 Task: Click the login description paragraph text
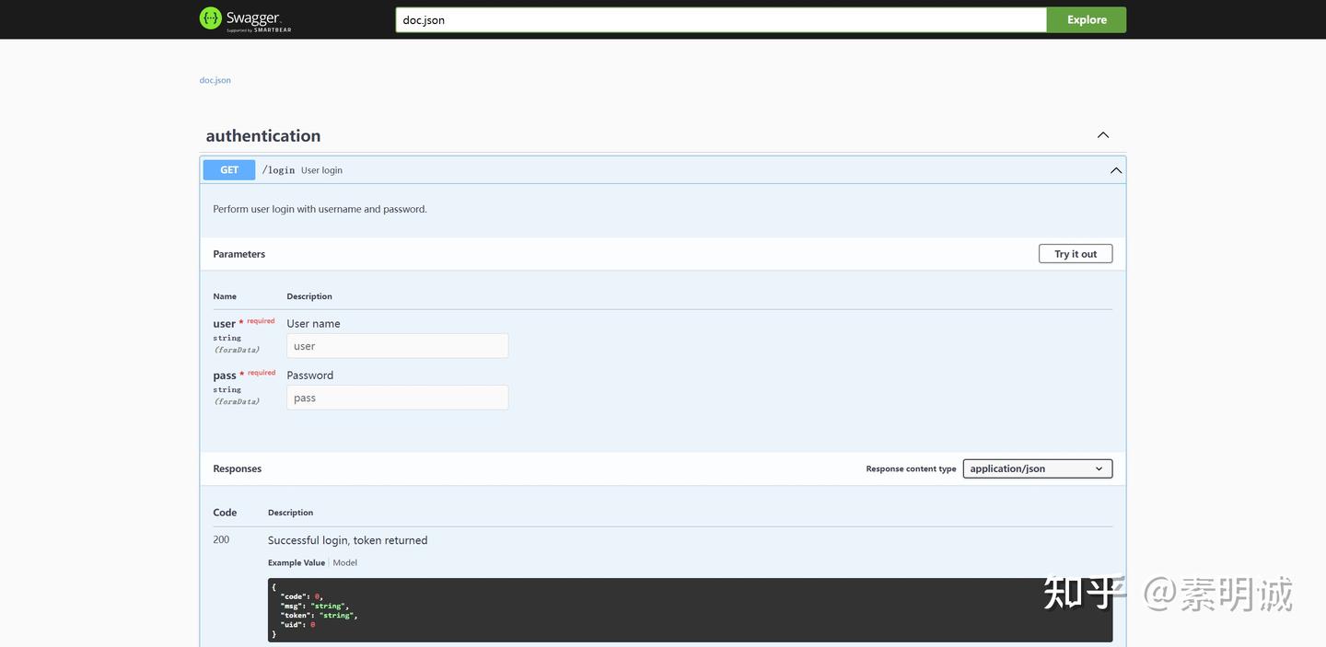pos(320,209)
